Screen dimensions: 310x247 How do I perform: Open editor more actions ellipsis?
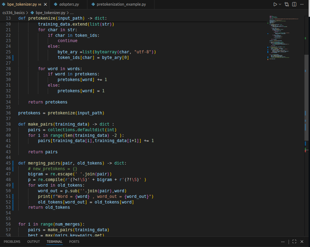302,4
